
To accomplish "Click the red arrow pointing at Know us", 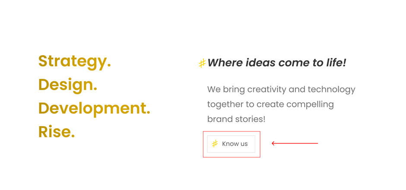I will tap(295, 143).
